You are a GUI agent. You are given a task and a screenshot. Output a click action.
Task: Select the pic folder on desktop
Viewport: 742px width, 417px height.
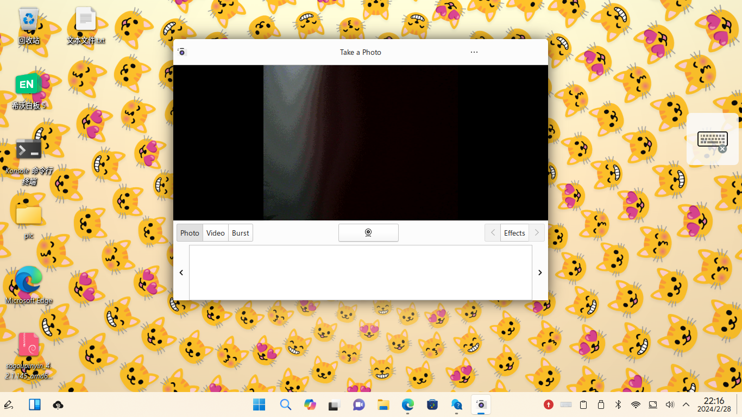click(x=29, y=222)
